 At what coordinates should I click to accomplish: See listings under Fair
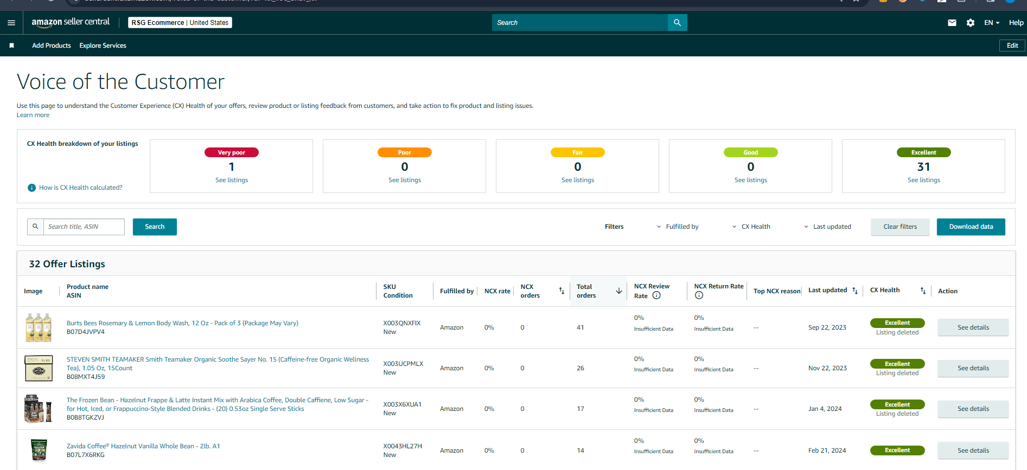(578, 180)
